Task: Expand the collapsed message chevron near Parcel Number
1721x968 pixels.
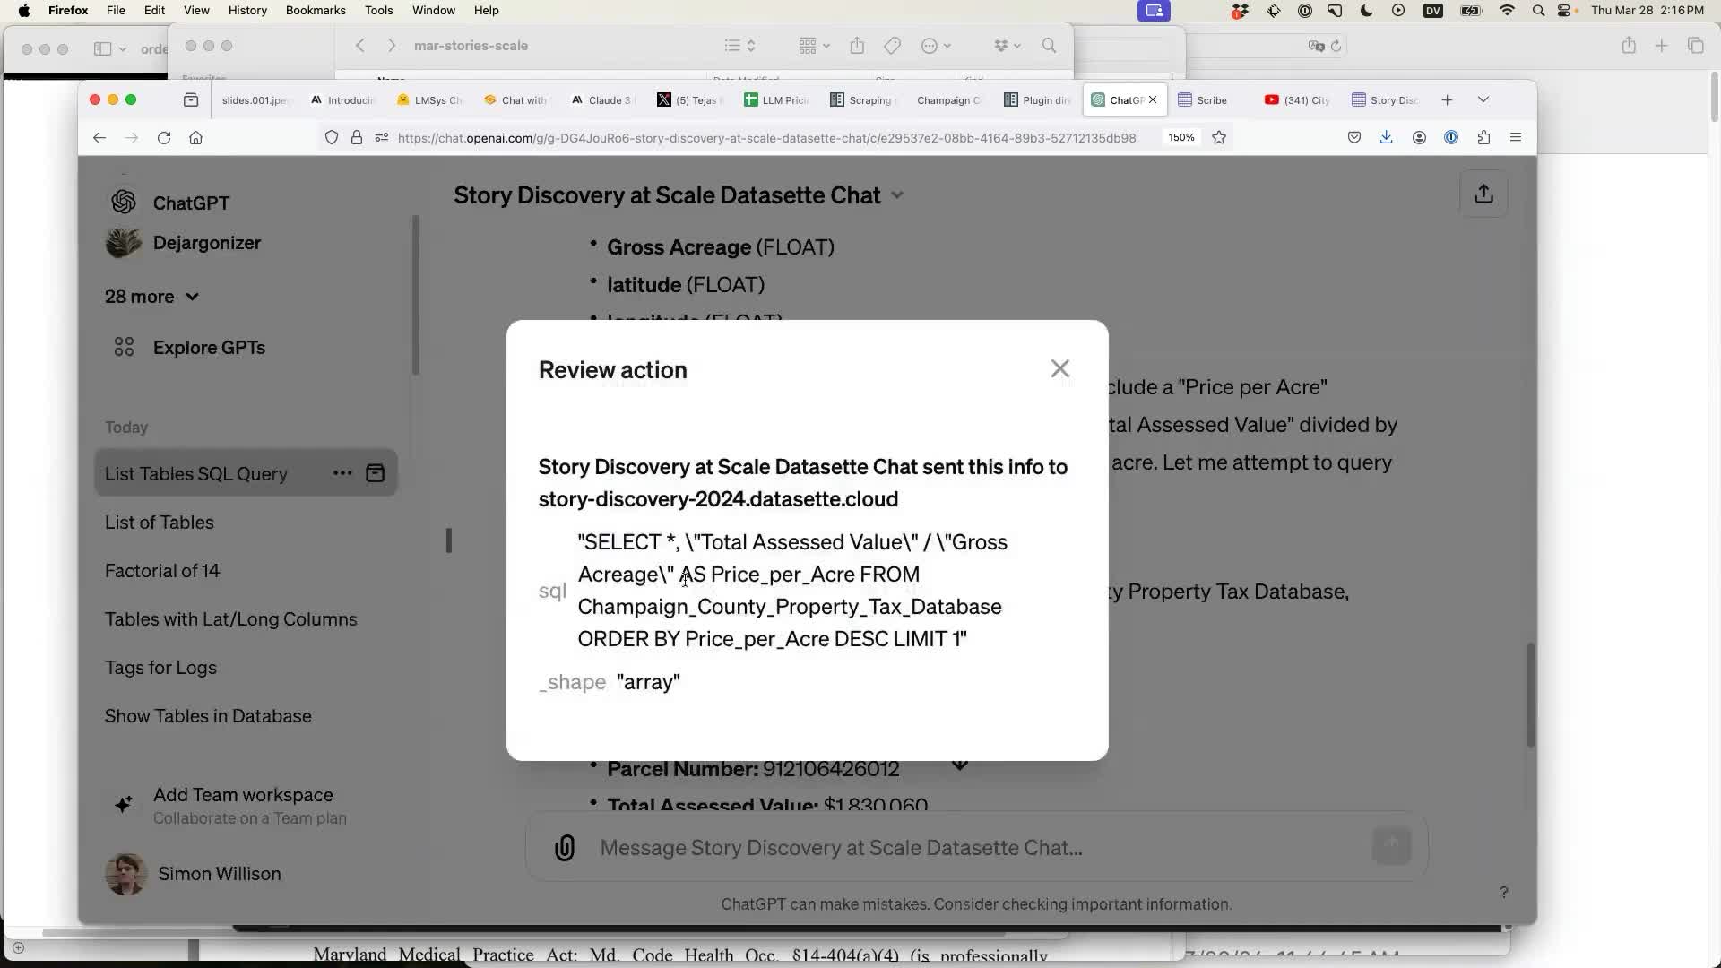Action: [x=959, y=765]
